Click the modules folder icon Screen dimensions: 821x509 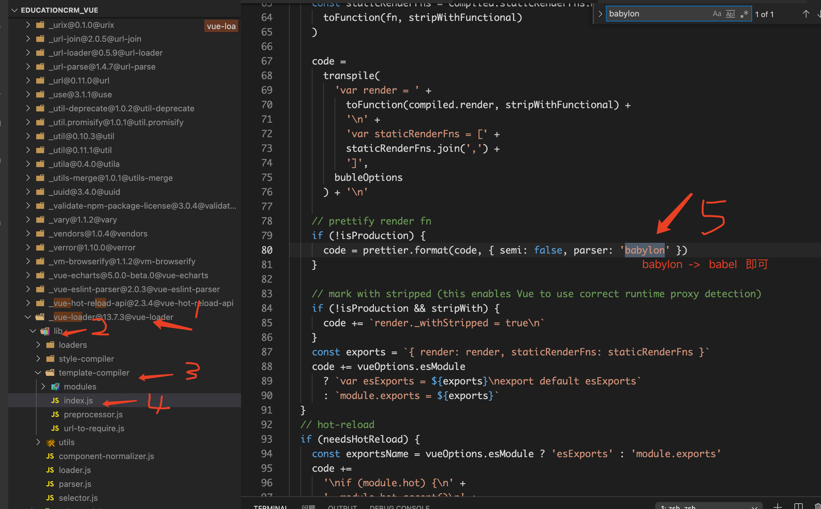(x=55, y=386)
